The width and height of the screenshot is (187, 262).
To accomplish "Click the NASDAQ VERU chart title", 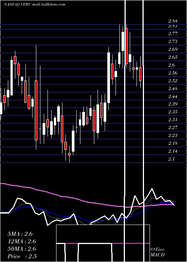I will pos(34,4).
